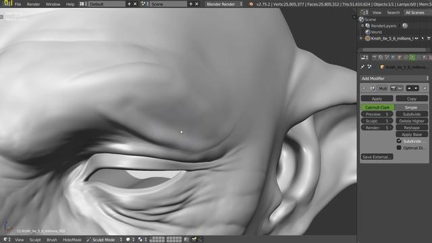
Task: Collapse the Multires modifier panel
Action: click(364, 88)
